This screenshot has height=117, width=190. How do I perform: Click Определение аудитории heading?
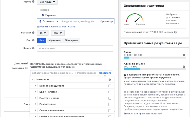coord(144,6)
